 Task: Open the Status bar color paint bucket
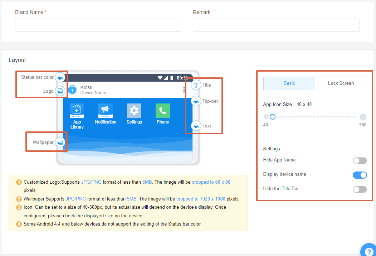[x=60, y=77]
